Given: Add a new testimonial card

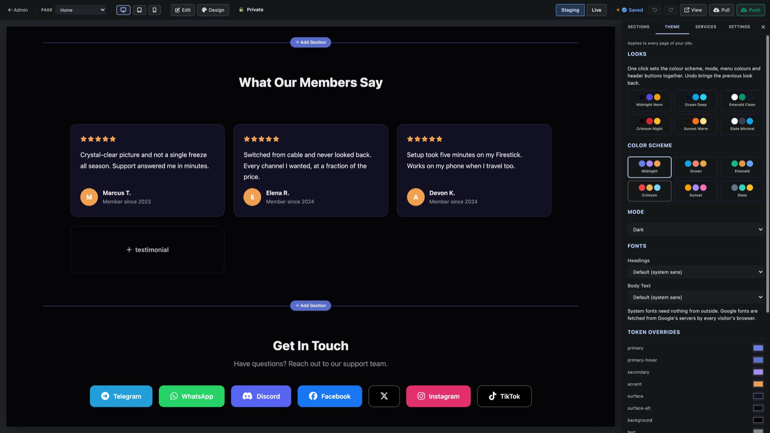Looking at the screenshot, I should pyautogui.click(x=147, y=249).
